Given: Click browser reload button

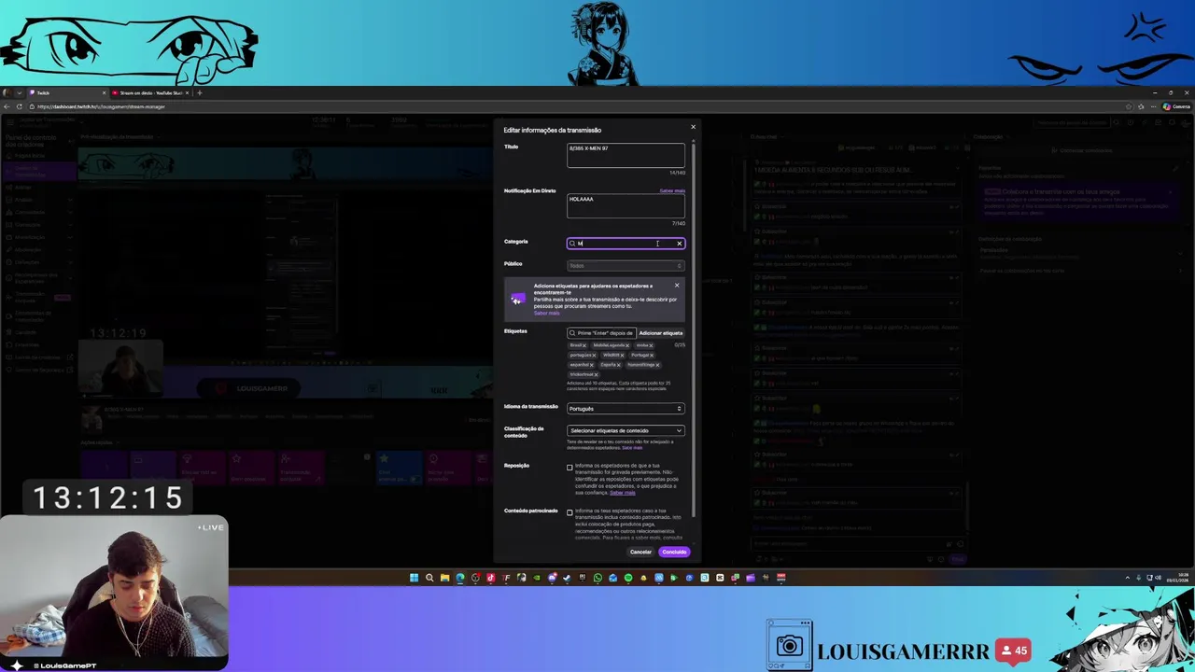Looking at the screenshot, I should tap(19, 106).
